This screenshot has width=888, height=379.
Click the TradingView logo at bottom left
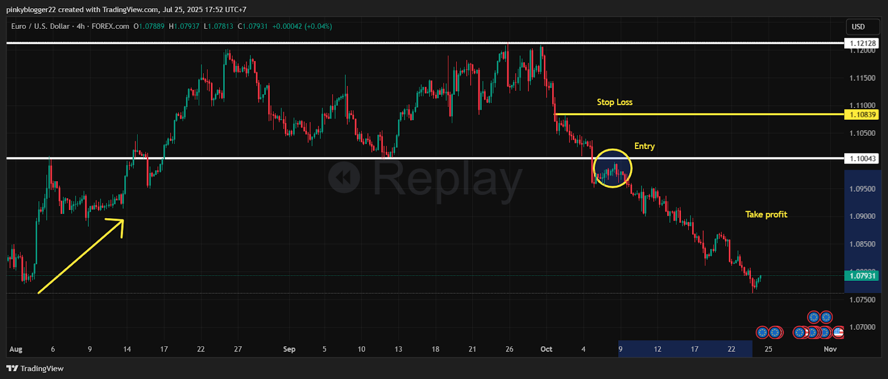pos(35,368)
